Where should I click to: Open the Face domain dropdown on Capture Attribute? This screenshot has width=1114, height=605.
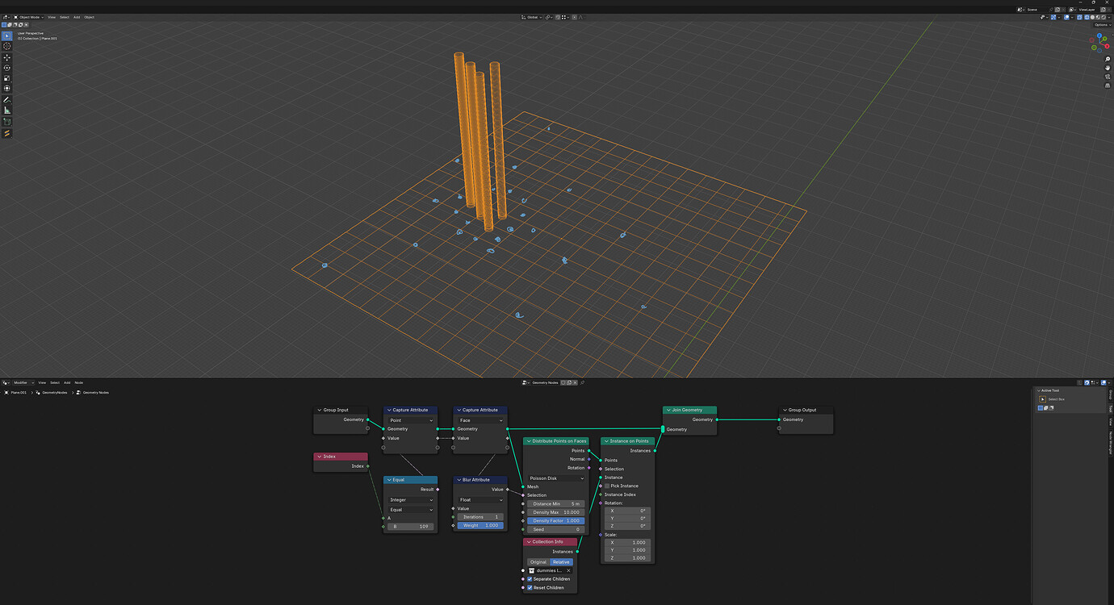[x=481, y=420]
